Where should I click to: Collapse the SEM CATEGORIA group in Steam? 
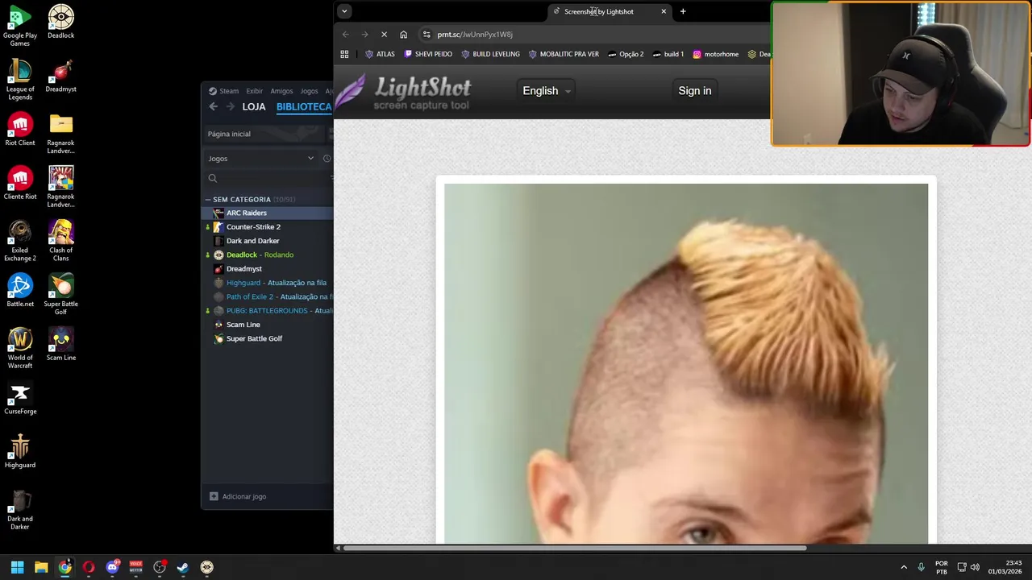(x=207, y=199)
